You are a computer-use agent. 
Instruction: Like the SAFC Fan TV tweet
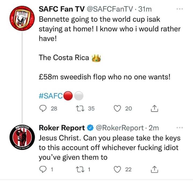coord(117,109)
